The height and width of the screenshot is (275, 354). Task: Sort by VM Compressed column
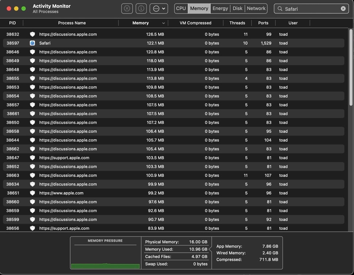(x=195, y=23)
